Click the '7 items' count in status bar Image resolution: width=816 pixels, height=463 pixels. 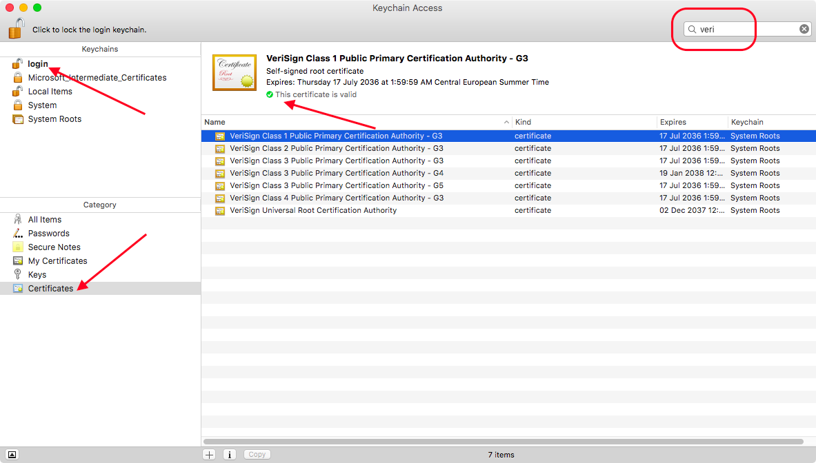click(501, 455)
